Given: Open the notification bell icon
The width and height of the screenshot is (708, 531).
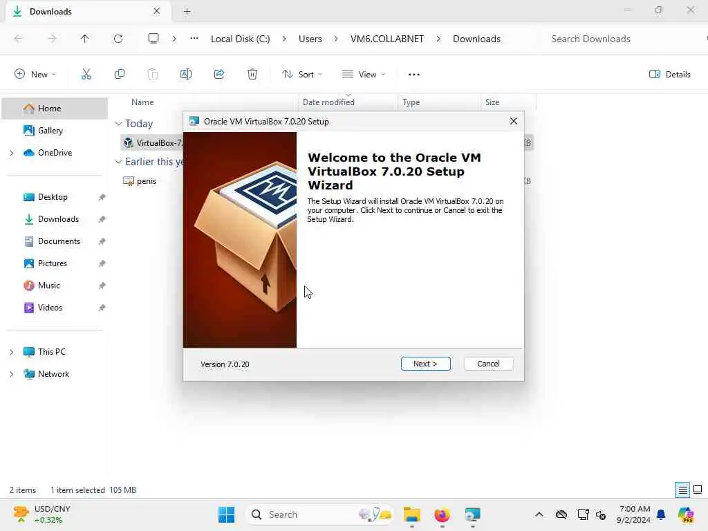Looking at the screenshot, I should point(661,514).
